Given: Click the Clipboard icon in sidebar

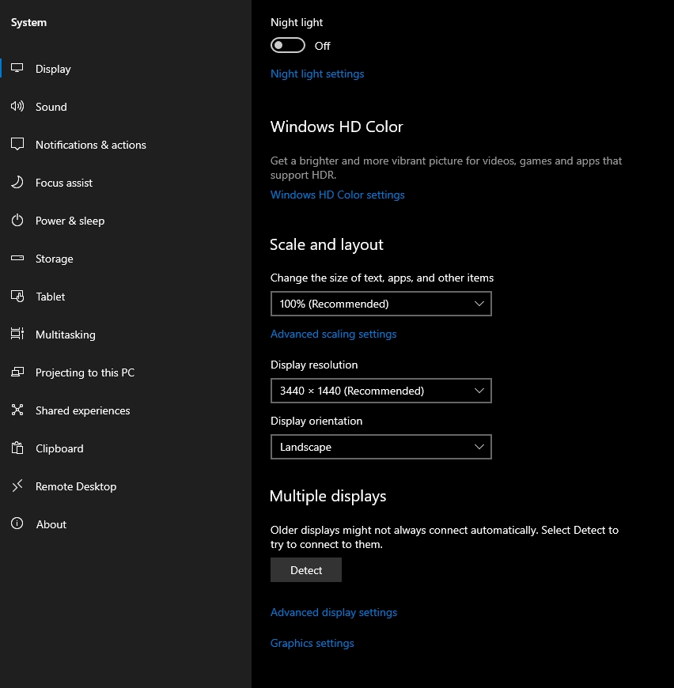Looking at the screenshot, I should [x=17, y=448].
